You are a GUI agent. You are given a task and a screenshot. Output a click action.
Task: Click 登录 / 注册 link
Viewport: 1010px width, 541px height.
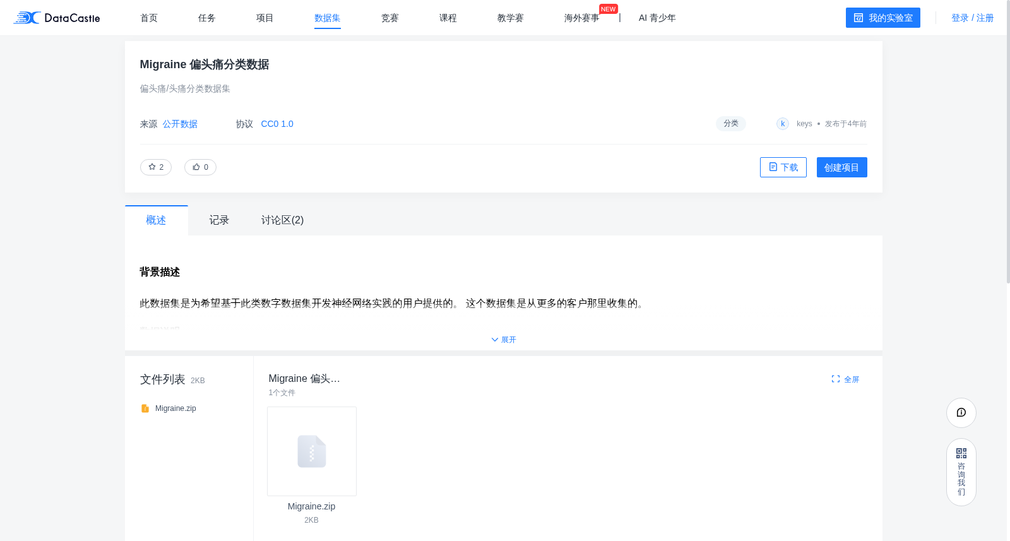pyautogui.click(x=973, y=18)
